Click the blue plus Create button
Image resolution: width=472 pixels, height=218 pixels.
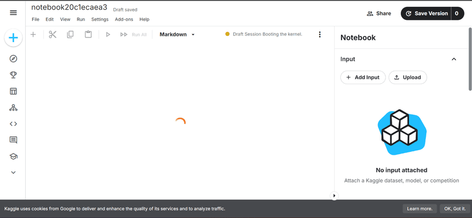[13, 38]
